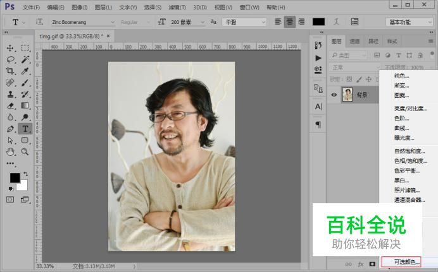Select the Magic Wand tool
Viewport: 438px width, 272px height.
[25, 59]
